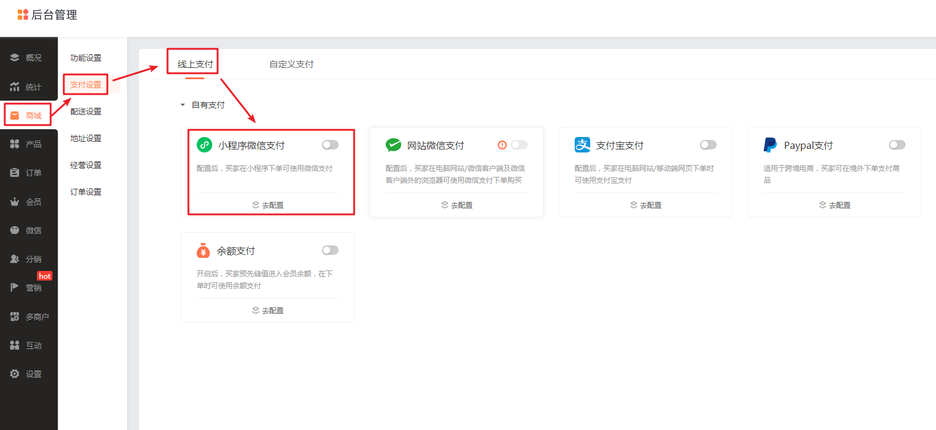The height and width of the screenshot is (430, 936).
Task: Collapse the 自有支付 section arrow
Action: [183, 105]
